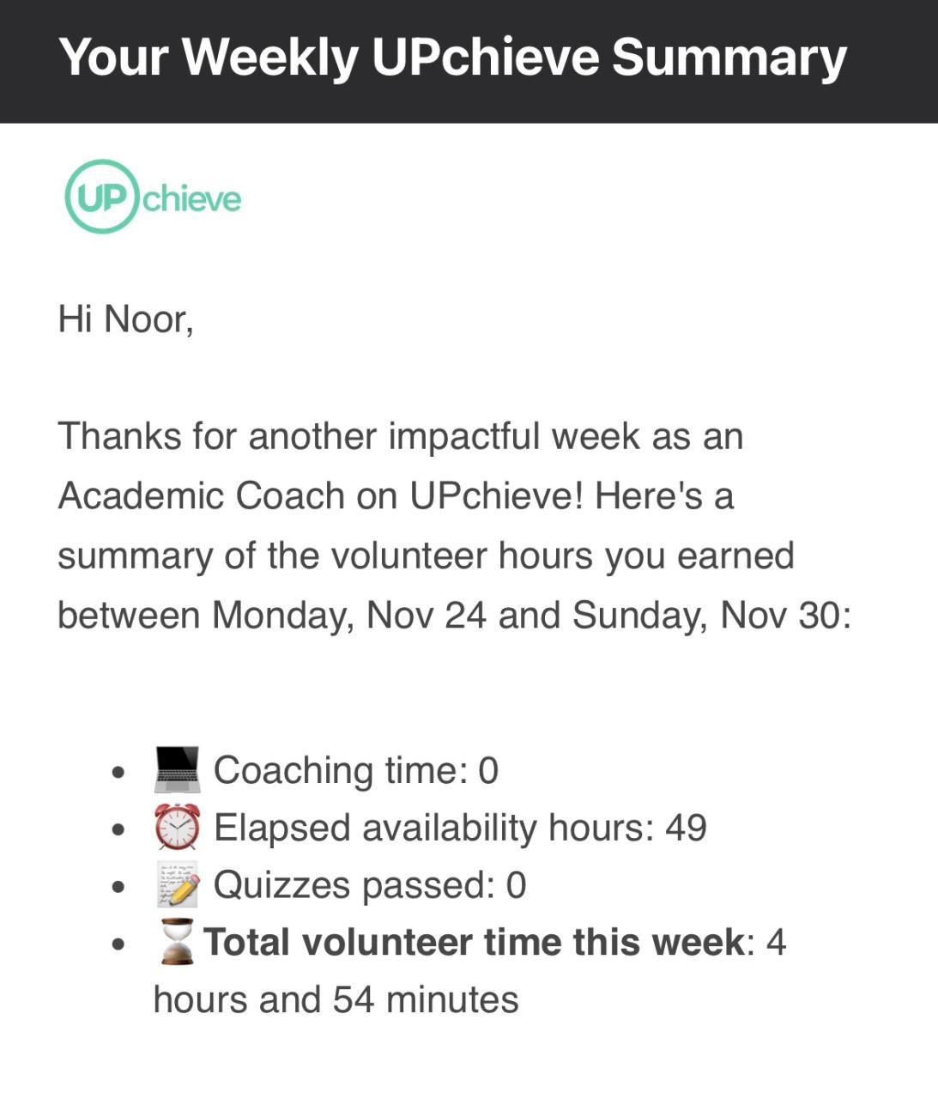
Task: Click the 'Elapsed availability hours: 49' text
Action: point(460,828)
